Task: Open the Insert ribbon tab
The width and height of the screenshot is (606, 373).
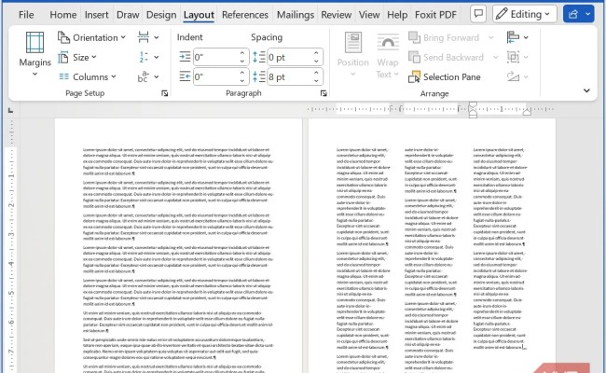Action: tap(96, 15)
